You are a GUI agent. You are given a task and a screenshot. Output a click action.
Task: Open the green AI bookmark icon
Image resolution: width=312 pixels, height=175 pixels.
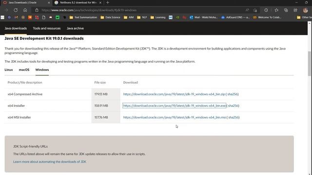tap(58, 17)
